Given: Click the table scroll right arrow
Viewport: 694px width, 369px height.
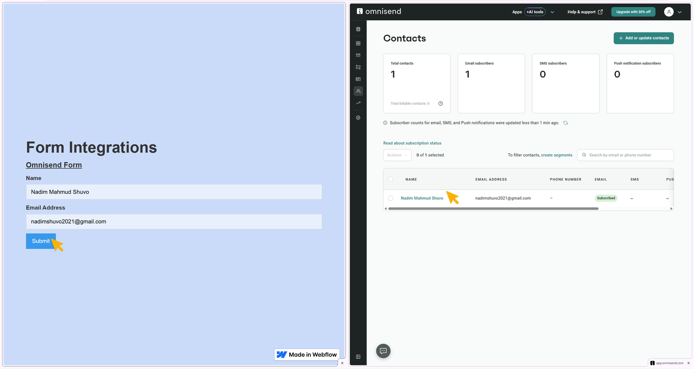Looking at the screenshot, I should [671, 209].
